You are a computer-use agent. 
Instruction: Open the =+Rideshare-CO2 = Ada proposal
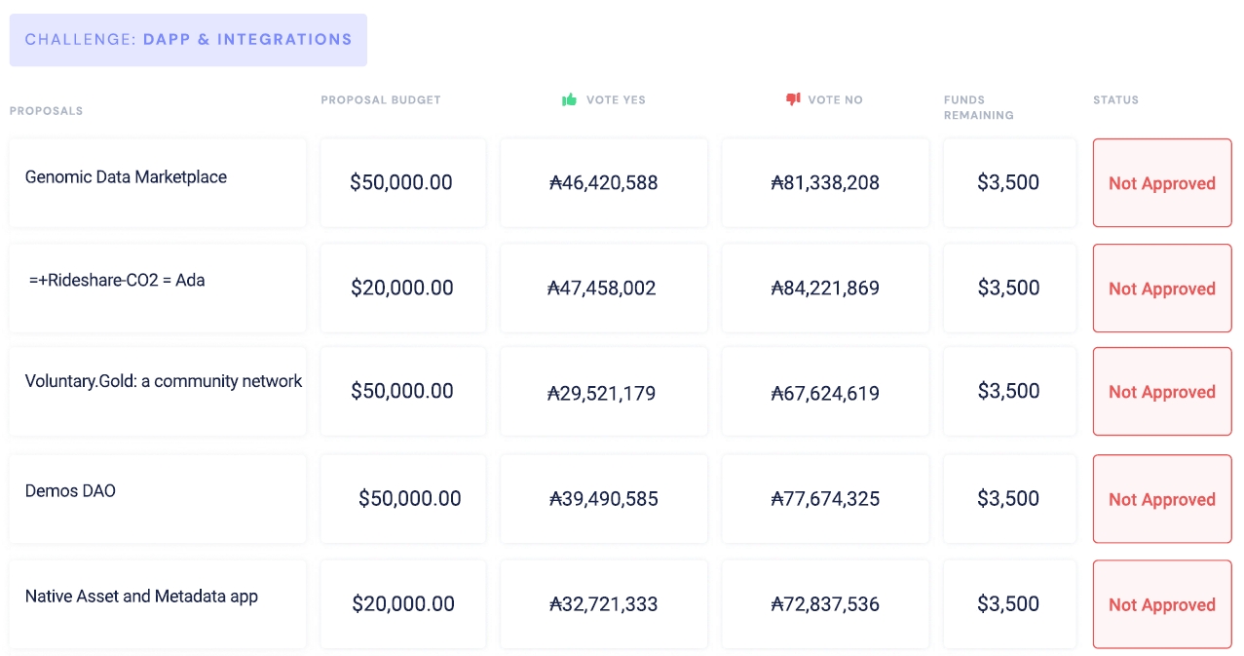tap(117, 281)
